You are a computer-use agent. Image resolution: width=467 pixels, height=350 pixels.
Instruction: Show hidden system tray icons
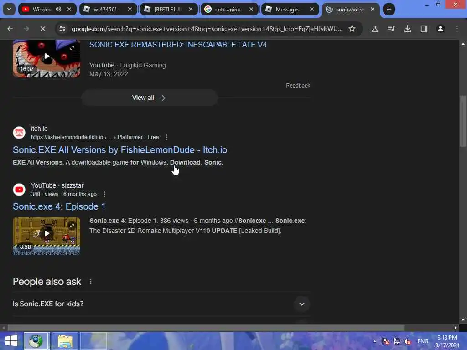click(374, 341)
